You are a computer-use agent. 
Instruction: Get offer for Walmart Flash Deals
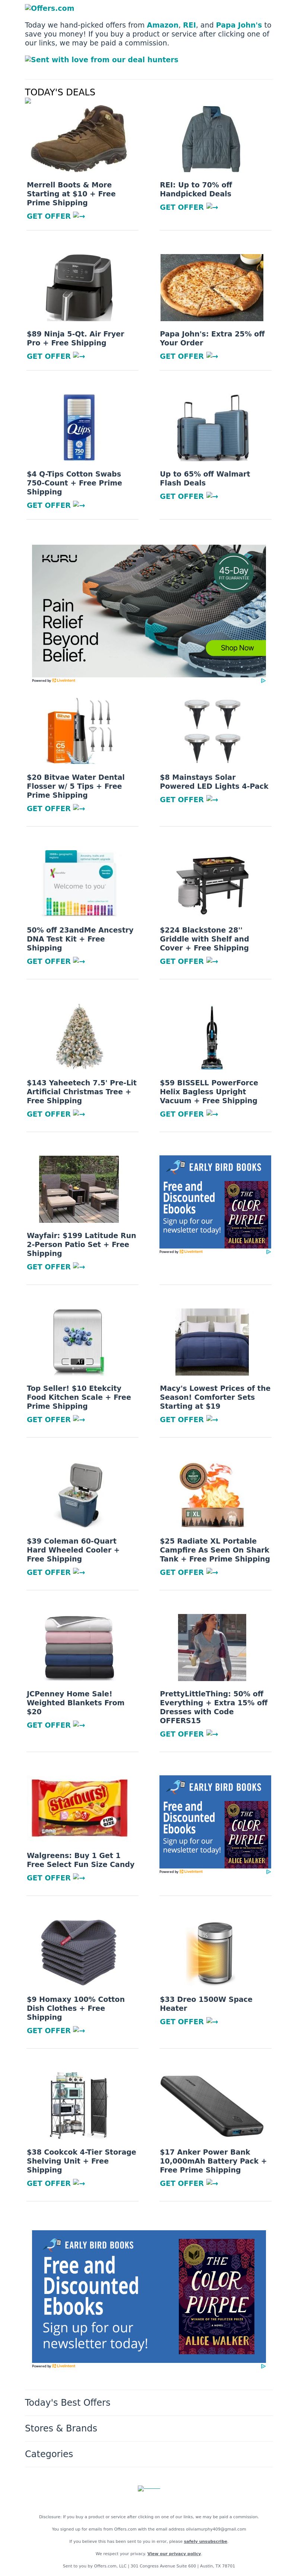pyautogui.click(x=188, y=496)
